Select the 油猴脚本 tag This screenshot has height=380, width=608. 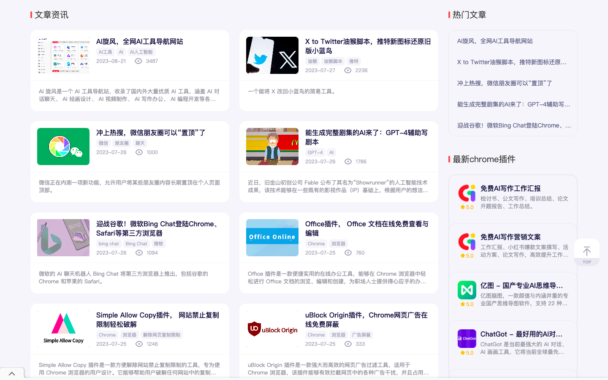coord(333,61)
